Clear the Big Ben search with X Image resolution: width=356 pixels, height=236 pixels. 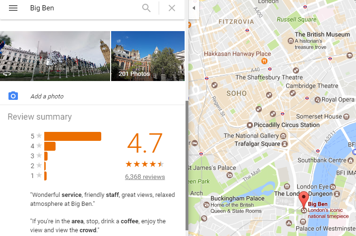coord(172,8)
